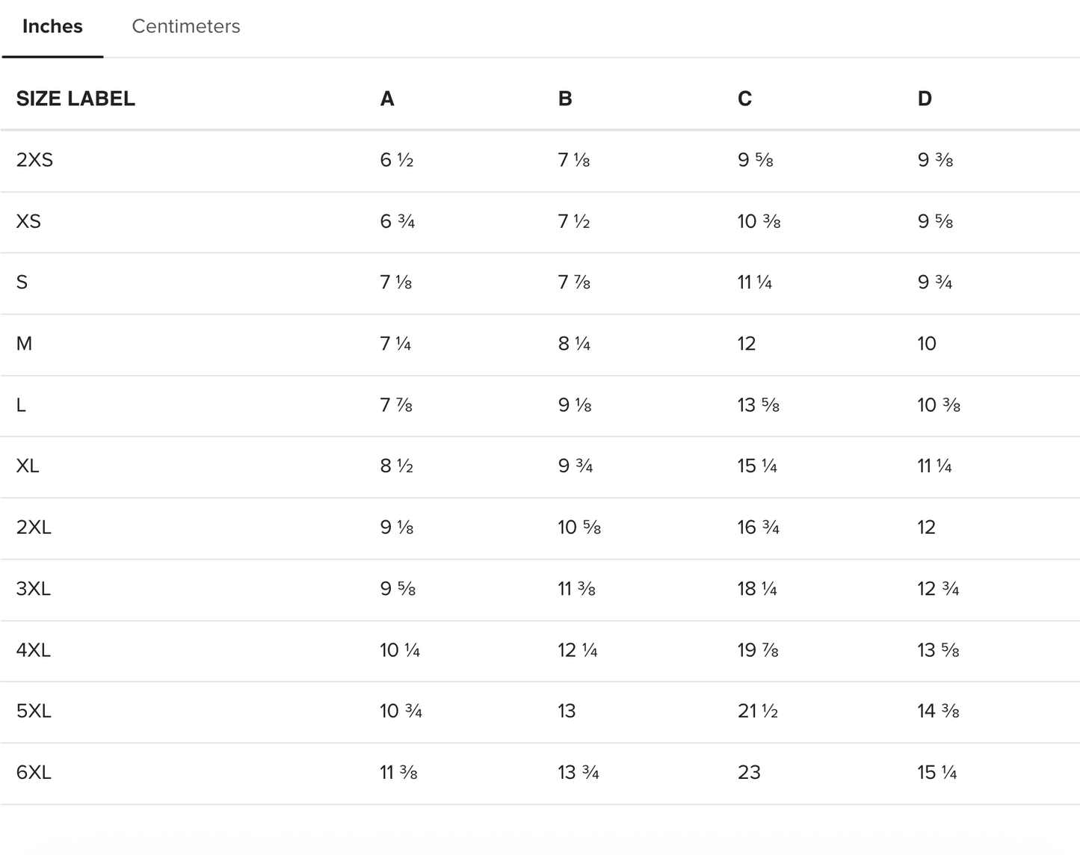Image resolution: width=1080 pixels, height=855 pixels.
Task: Click the B value 13 for 5XL
Action: (x=567, y=712)
